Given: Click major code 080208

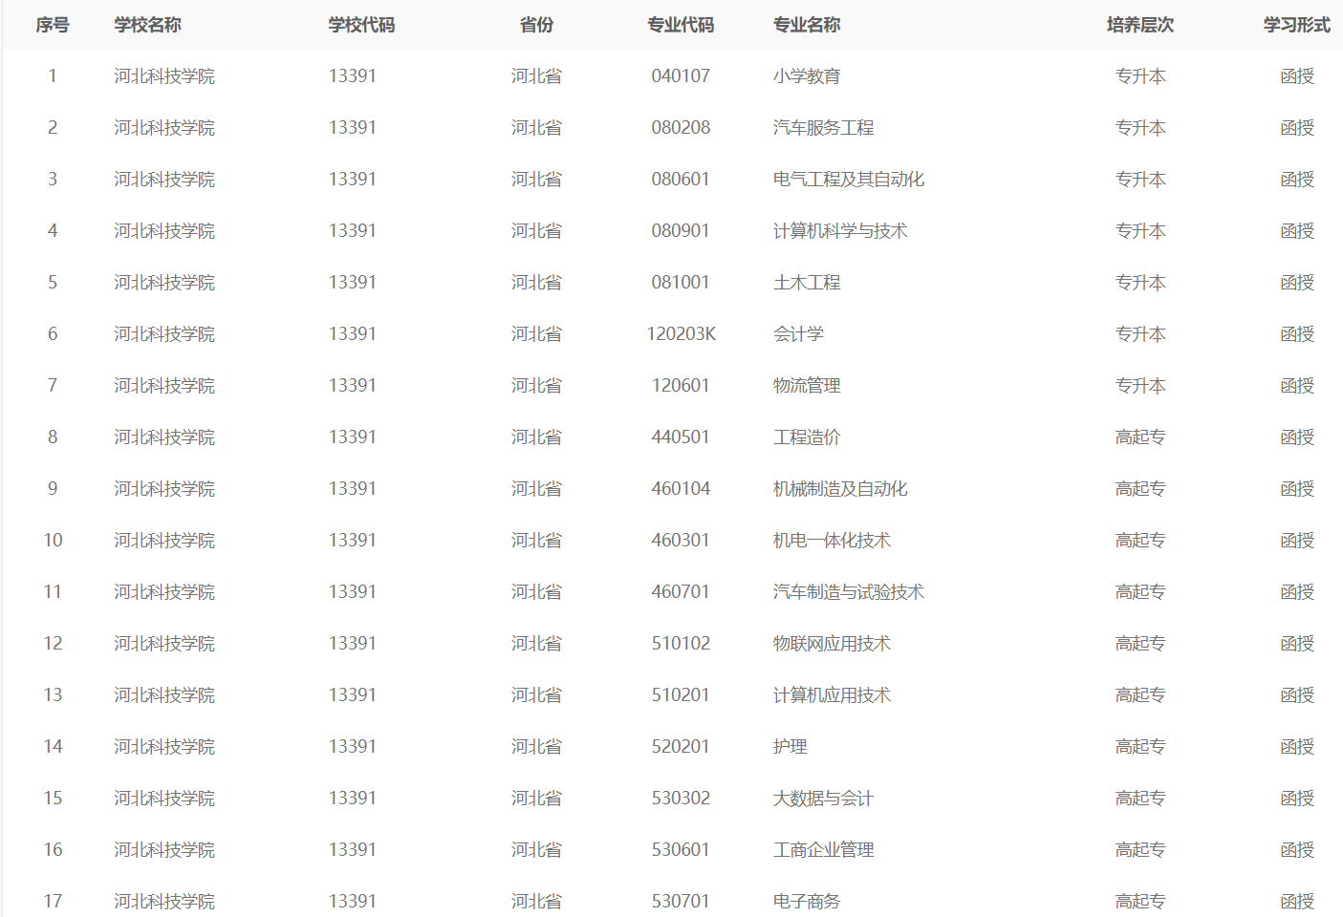Looking at the screenshot, I should [x=681, y=128].
